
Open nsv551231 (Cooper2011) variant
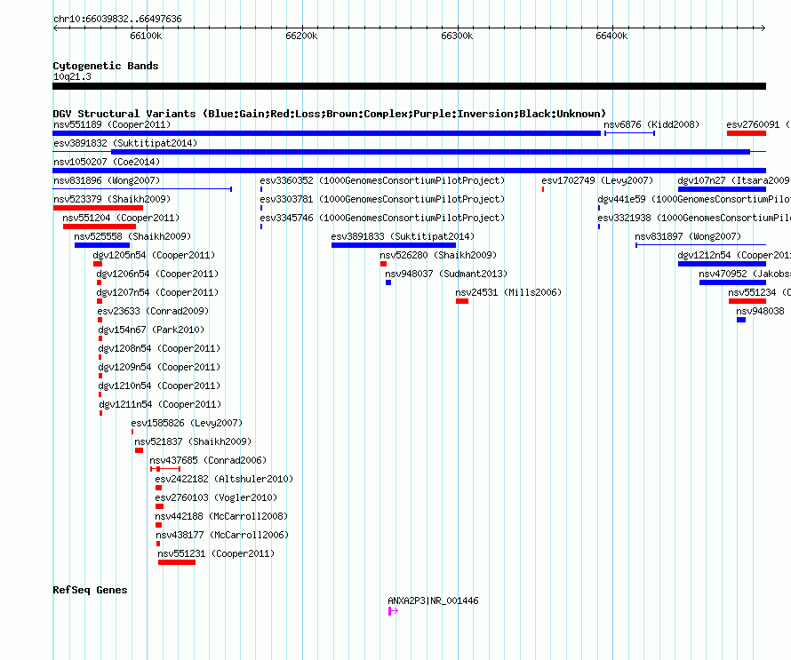tap(216, 553)
